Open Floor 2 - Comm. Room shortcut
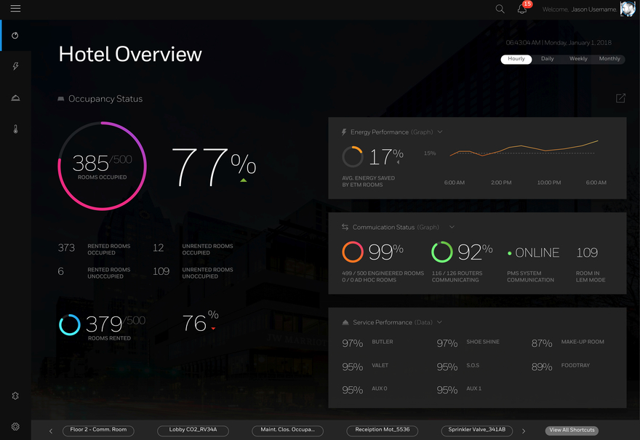This screenshot has height=440, width=640. pos(98,431)
